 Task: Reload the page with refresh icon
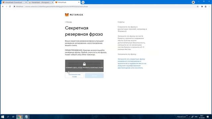tap(10, 7)
